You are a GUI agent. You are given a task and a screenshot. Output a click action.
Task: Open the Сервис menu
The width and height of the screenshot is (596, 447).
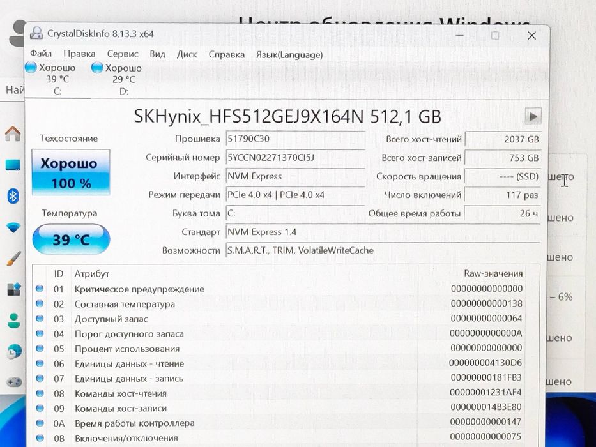pyautogui.click(x=123, y=54)
